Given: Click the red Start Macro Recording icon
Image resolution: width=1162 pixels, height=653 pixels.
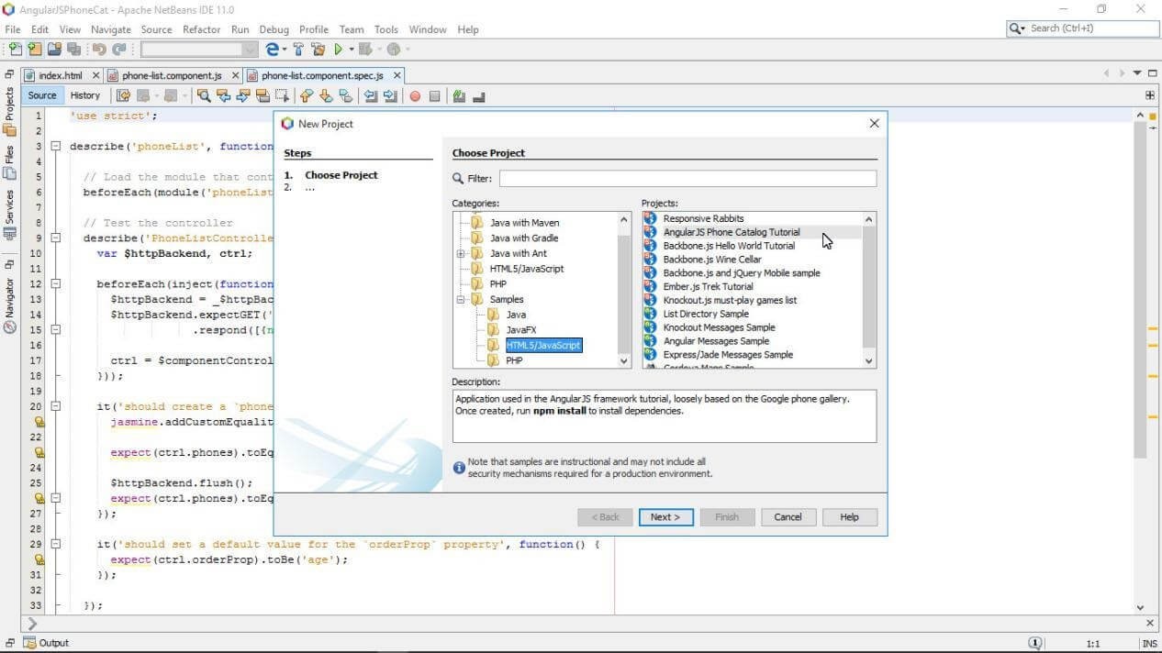Looking at the screenshot, I should (x=415, y=95).
